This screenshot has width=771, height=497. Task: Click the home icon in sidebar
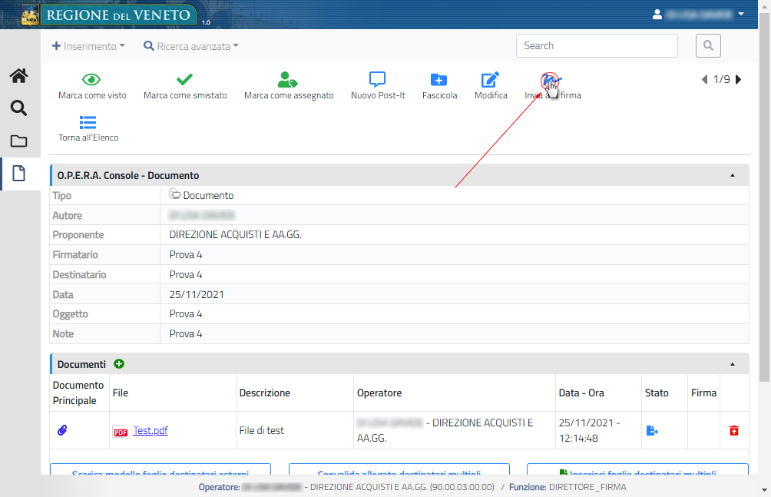18,75
